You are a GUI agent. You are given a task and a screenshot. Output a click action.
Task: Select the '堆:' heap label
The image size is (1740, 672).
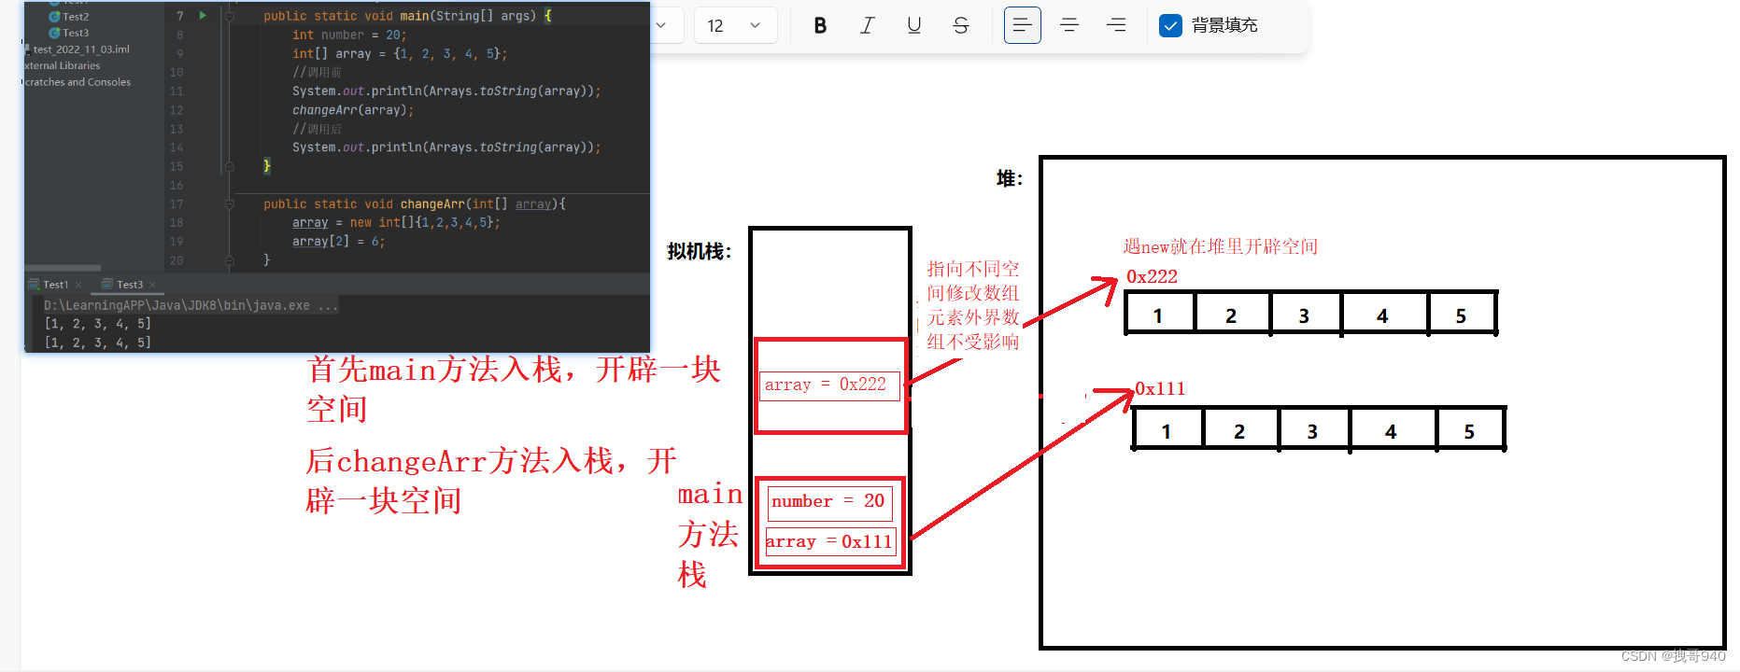[1010, 178]
